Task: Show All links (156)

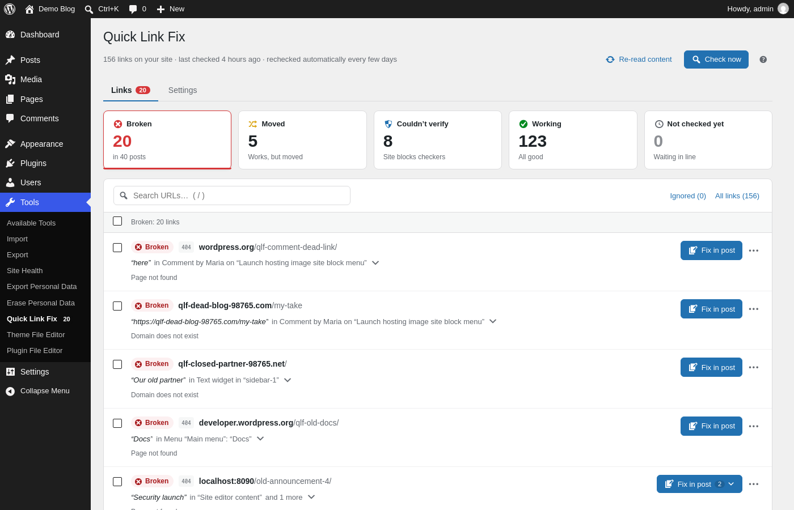Action: tap(737, 196)
